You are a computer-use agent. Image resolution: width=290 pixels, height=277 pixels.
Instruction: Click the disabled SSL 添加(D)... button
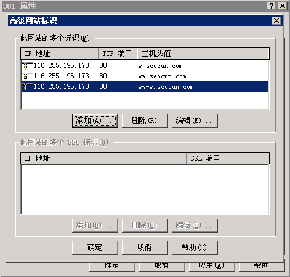[95, 225]
